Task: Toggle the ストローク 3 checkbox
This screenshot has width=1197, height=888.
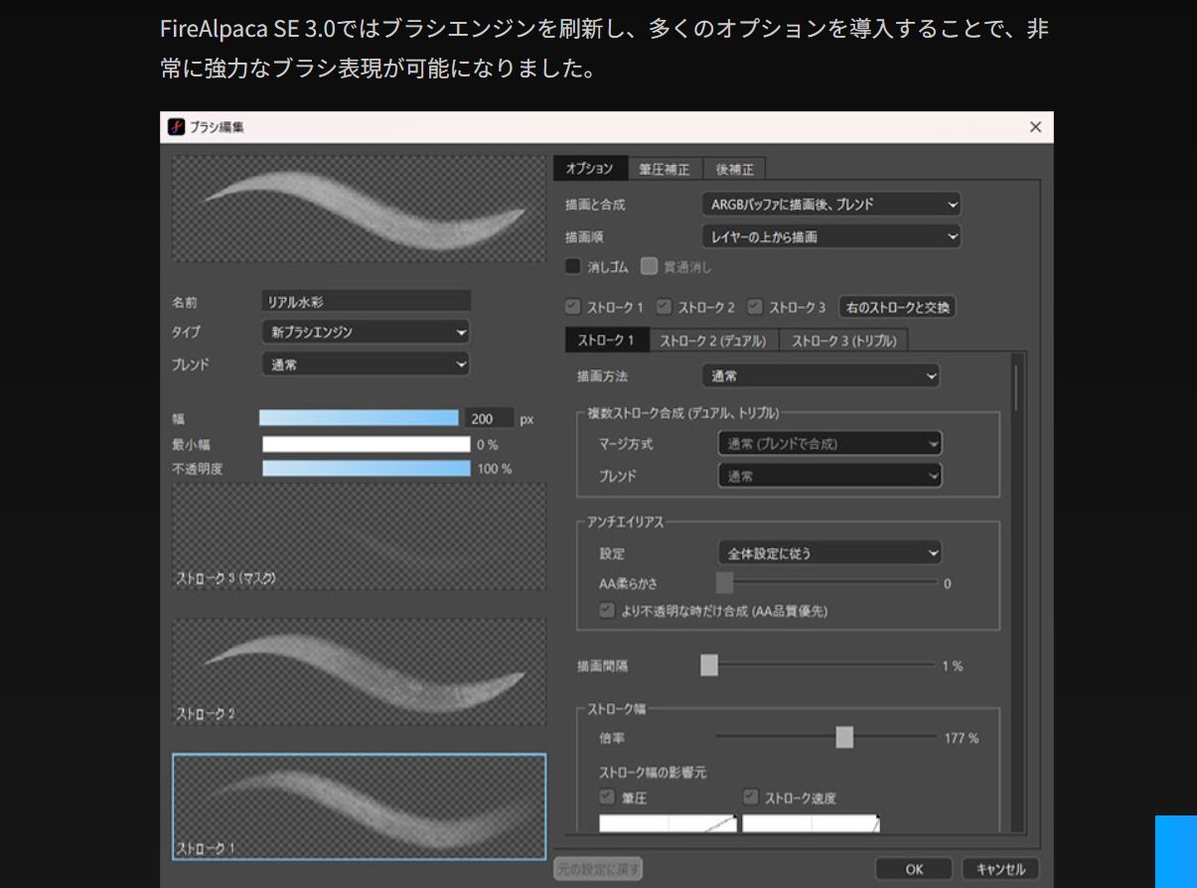Action: 756,307
